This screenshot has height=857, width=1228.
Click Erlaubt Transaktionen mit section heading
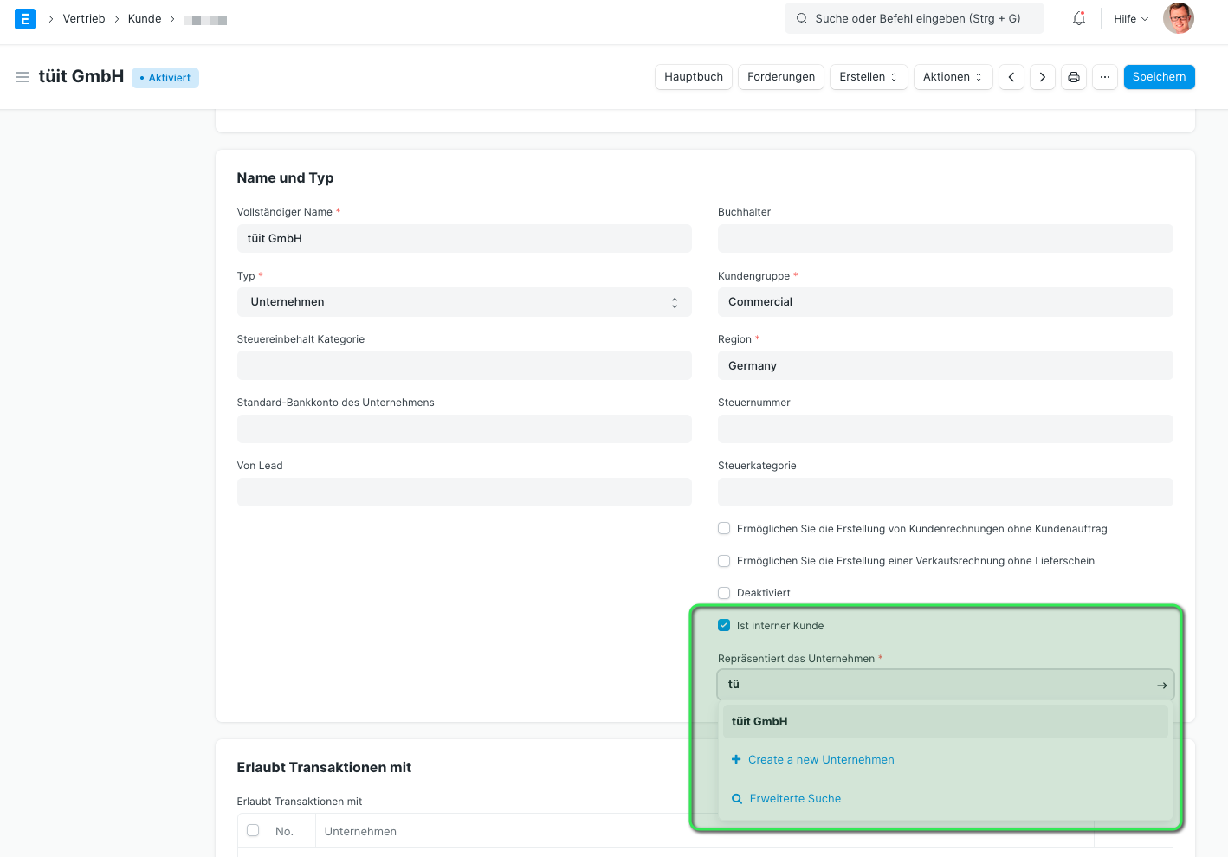pyautogui.click(x=324, y=767)
